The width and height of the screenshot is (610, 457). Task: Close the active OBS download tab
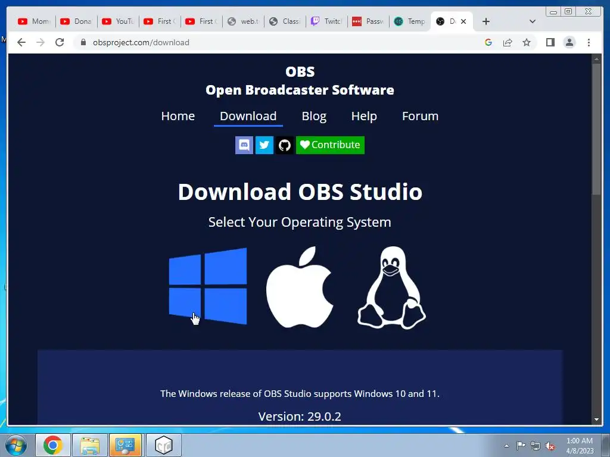pyautogui.click(x=463, y=22)
